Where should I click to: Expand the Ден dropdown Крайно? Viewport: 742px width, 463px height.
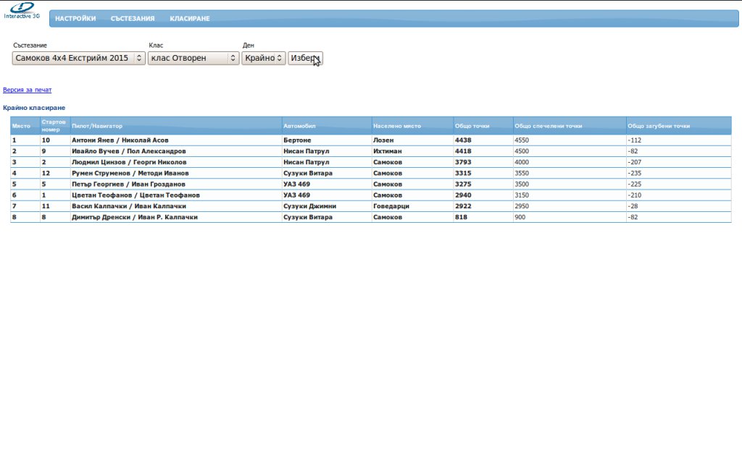(x=264, y=58)
